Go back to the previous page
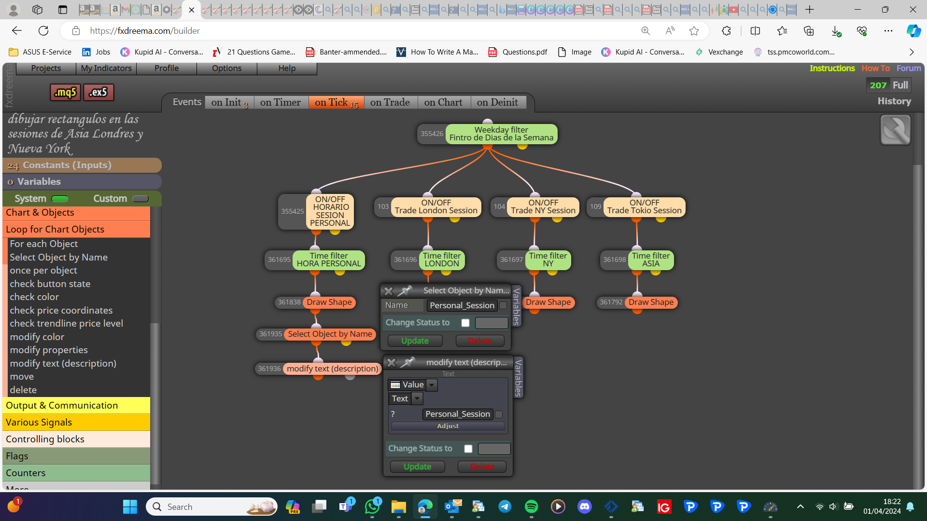The image size is (927, 521). [17, 31]
